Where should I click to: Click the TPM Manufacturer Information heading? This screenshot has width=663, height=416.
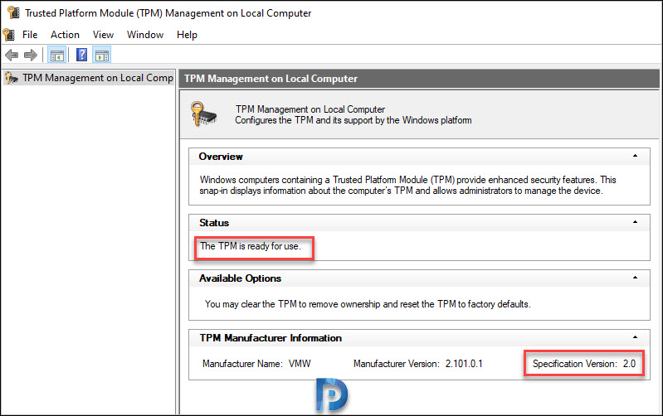coord(271,338)
